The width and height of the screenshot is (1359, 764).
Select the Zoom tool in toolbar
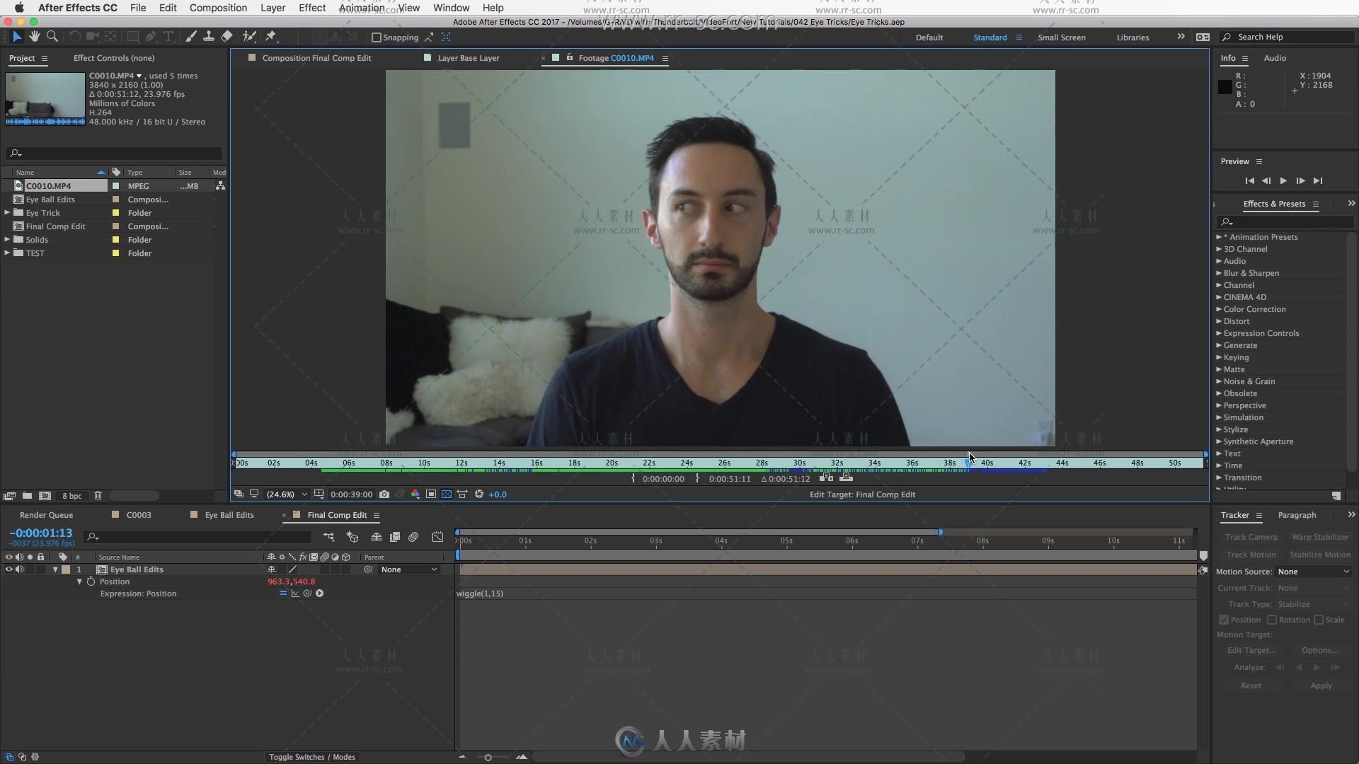click(x=53, y=36)
